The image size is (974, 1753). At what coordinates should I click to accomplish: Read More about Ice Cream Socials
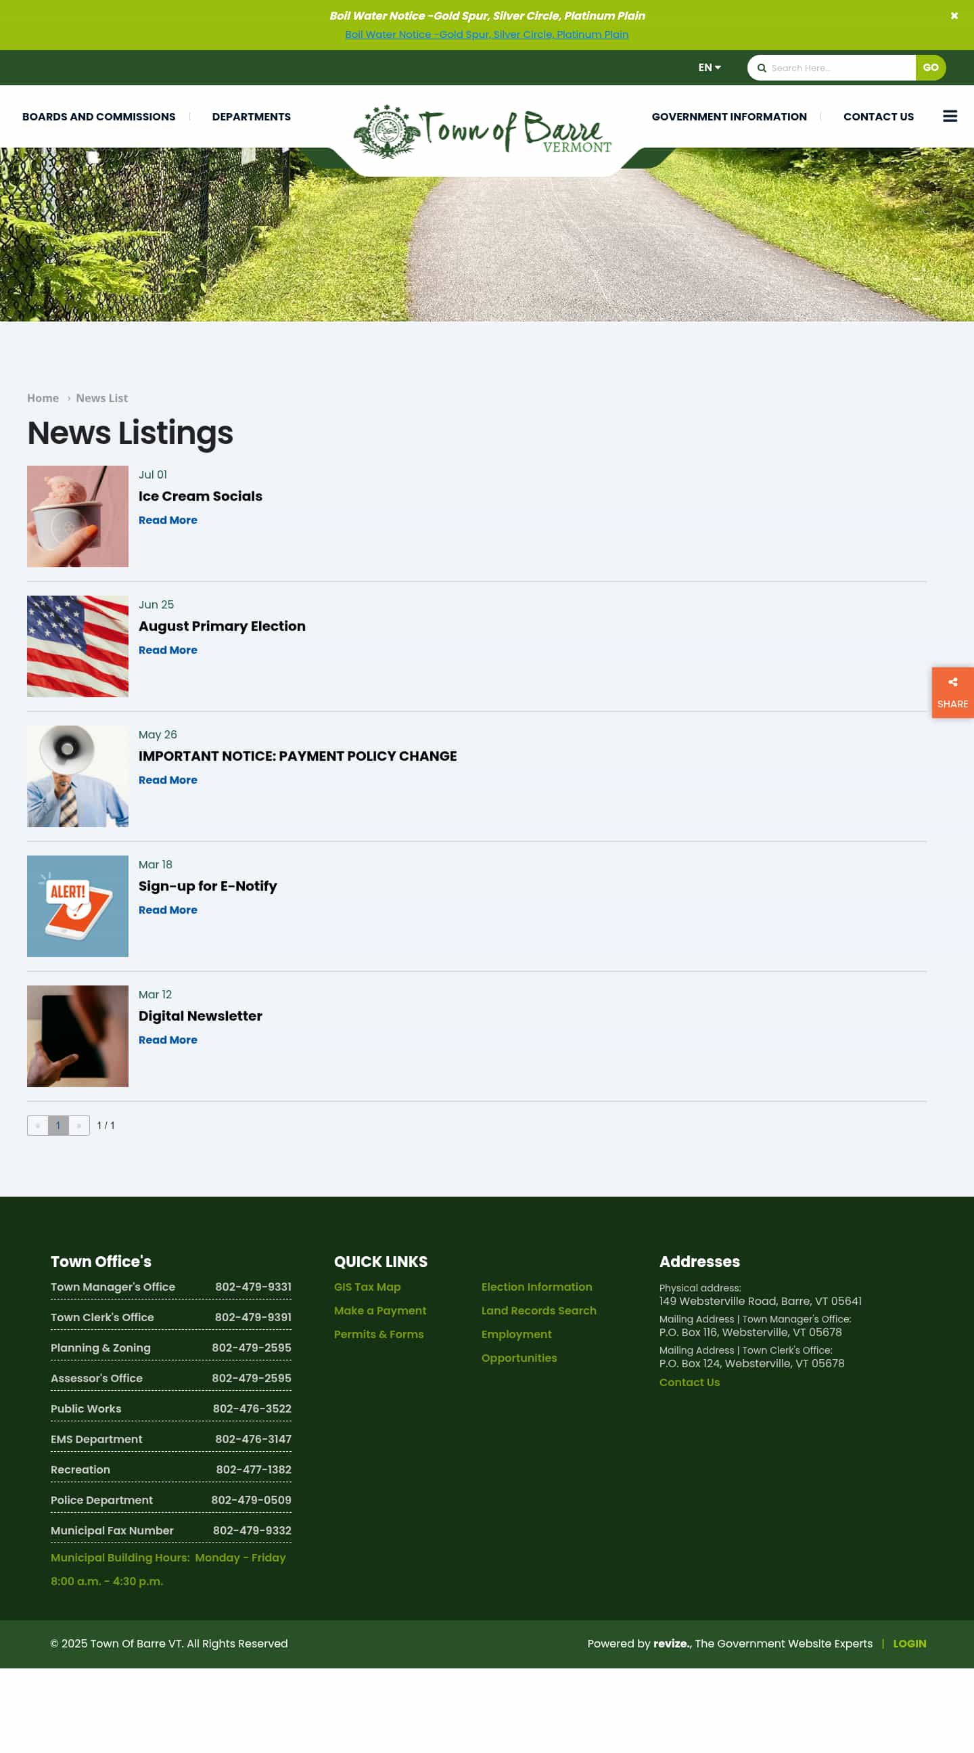click(x=167, y=520)
